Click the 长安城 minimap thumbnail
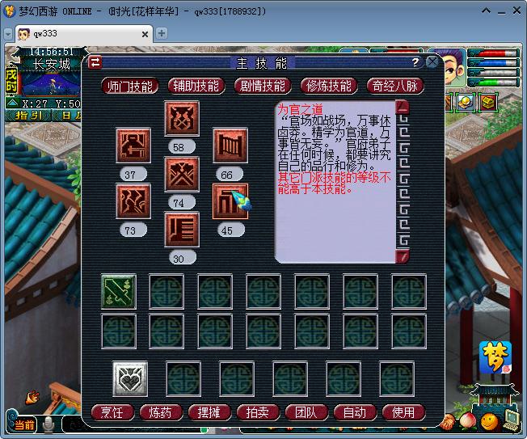Viewport: 527px width, 439px height. (50, 82)
